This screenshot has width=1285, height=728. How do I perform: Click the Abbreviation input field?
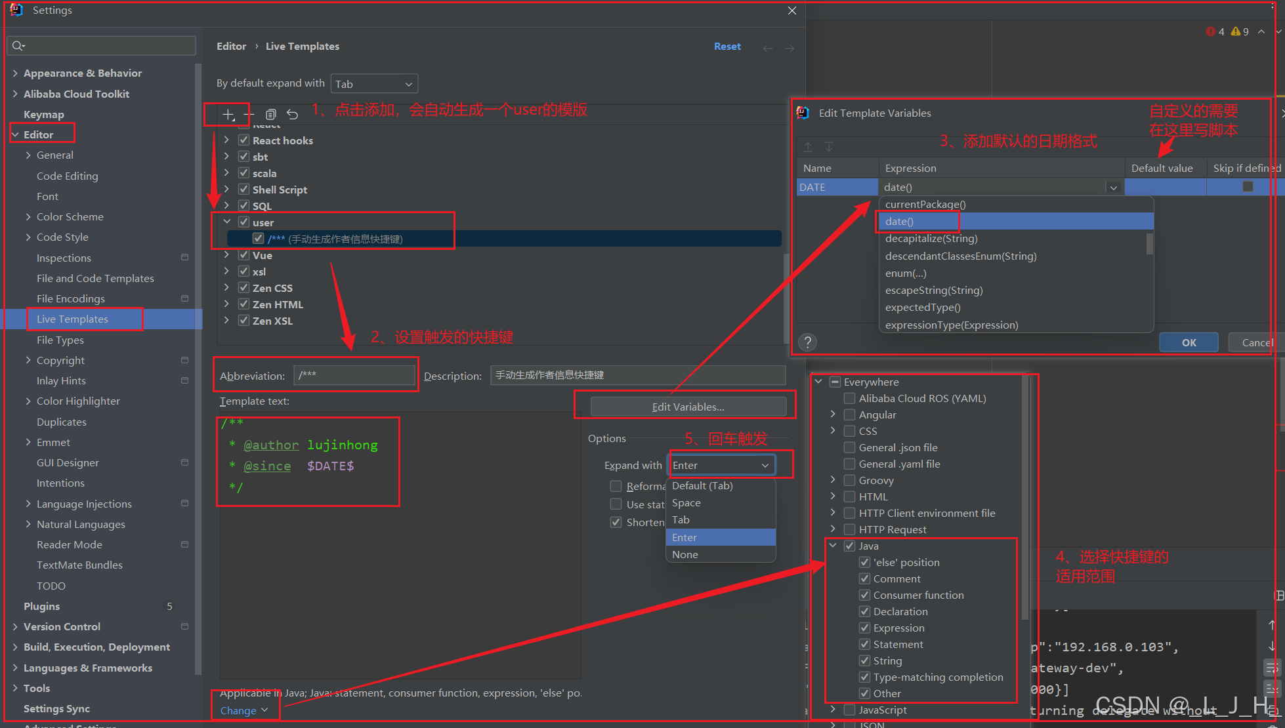point(354,375)
